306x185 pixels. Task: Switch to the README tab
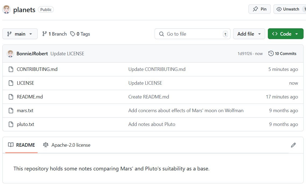coord(22,145)
